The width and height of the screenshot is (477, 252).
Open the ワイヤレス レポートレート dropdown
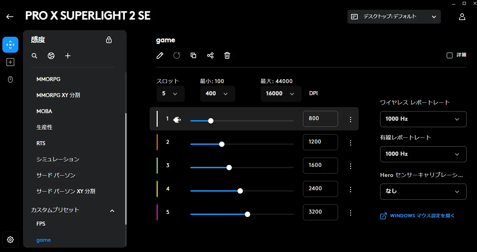pyautogui.click(x=423, y=119)
